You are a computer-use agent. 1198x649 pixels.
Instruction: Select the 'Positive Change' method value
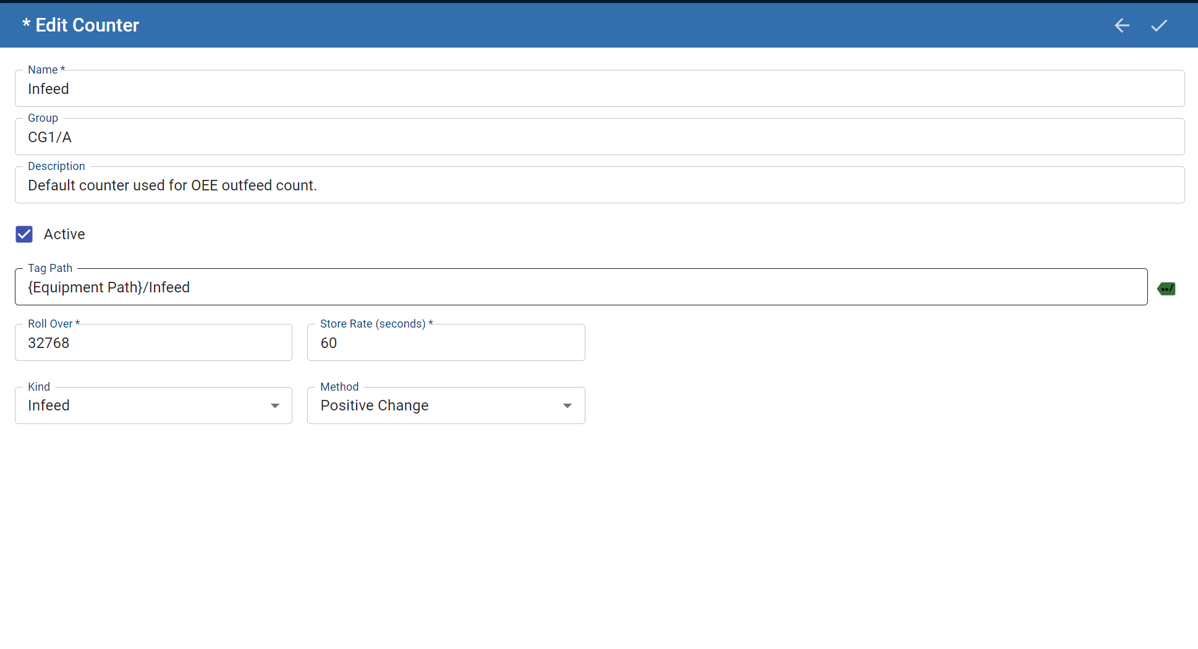[x=374, y=405]
